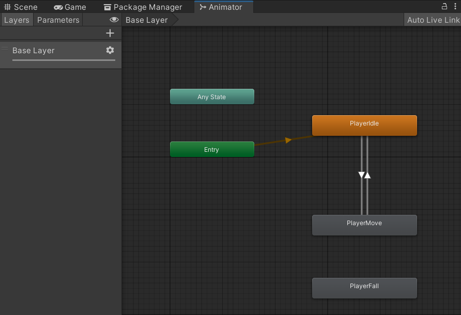Select the Base Layer row
Viewport: 461px width, 315px height.
pos(60,55)
